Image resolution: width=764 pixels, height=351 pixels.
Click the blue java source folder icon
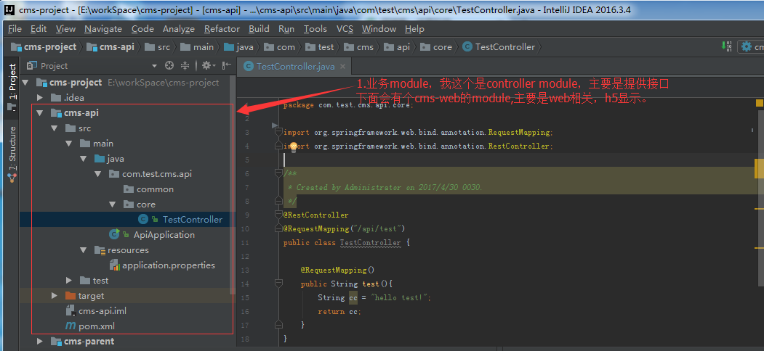pos(100,159)
